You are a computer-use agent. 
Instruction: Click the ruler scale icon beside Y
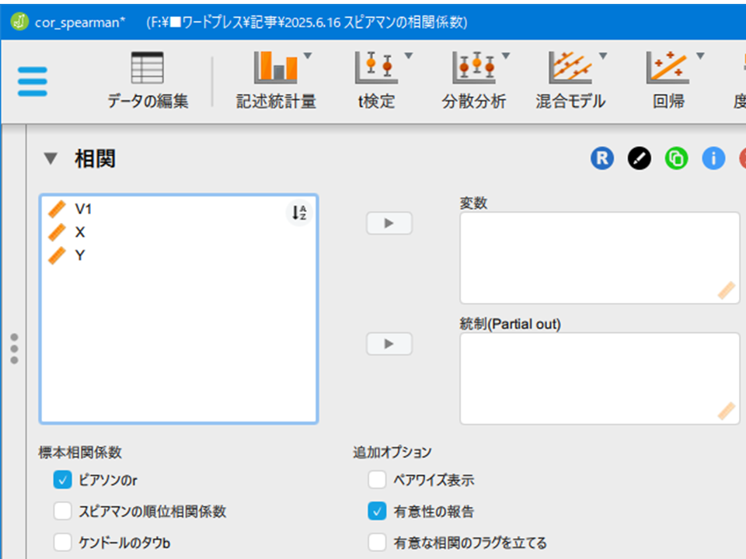[57, 255]
